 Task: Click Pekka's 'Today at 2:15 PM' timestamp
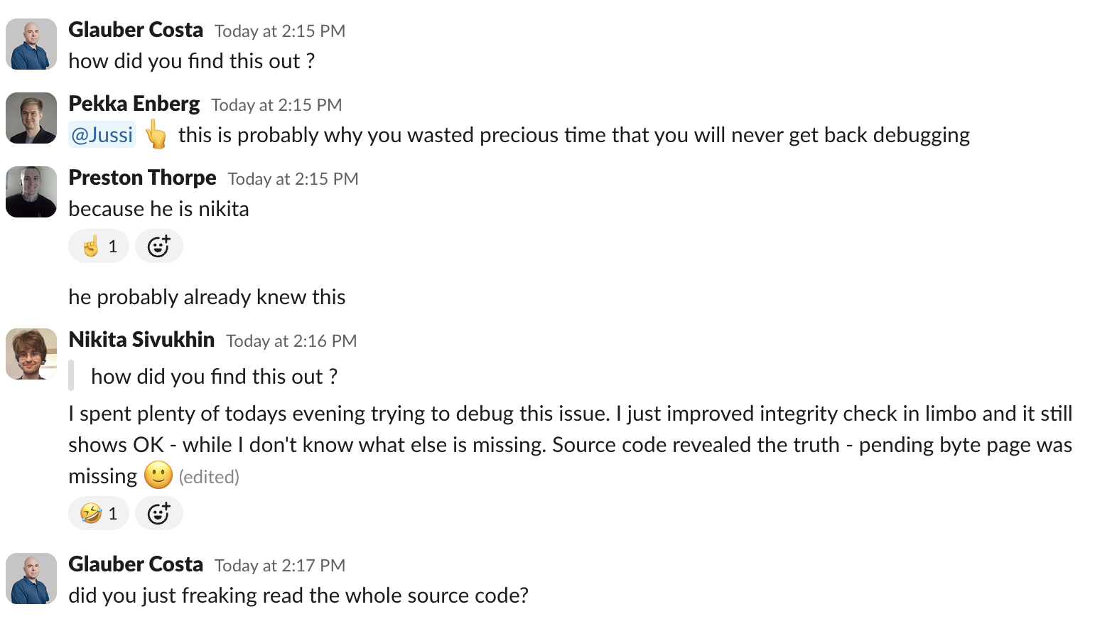276,105
